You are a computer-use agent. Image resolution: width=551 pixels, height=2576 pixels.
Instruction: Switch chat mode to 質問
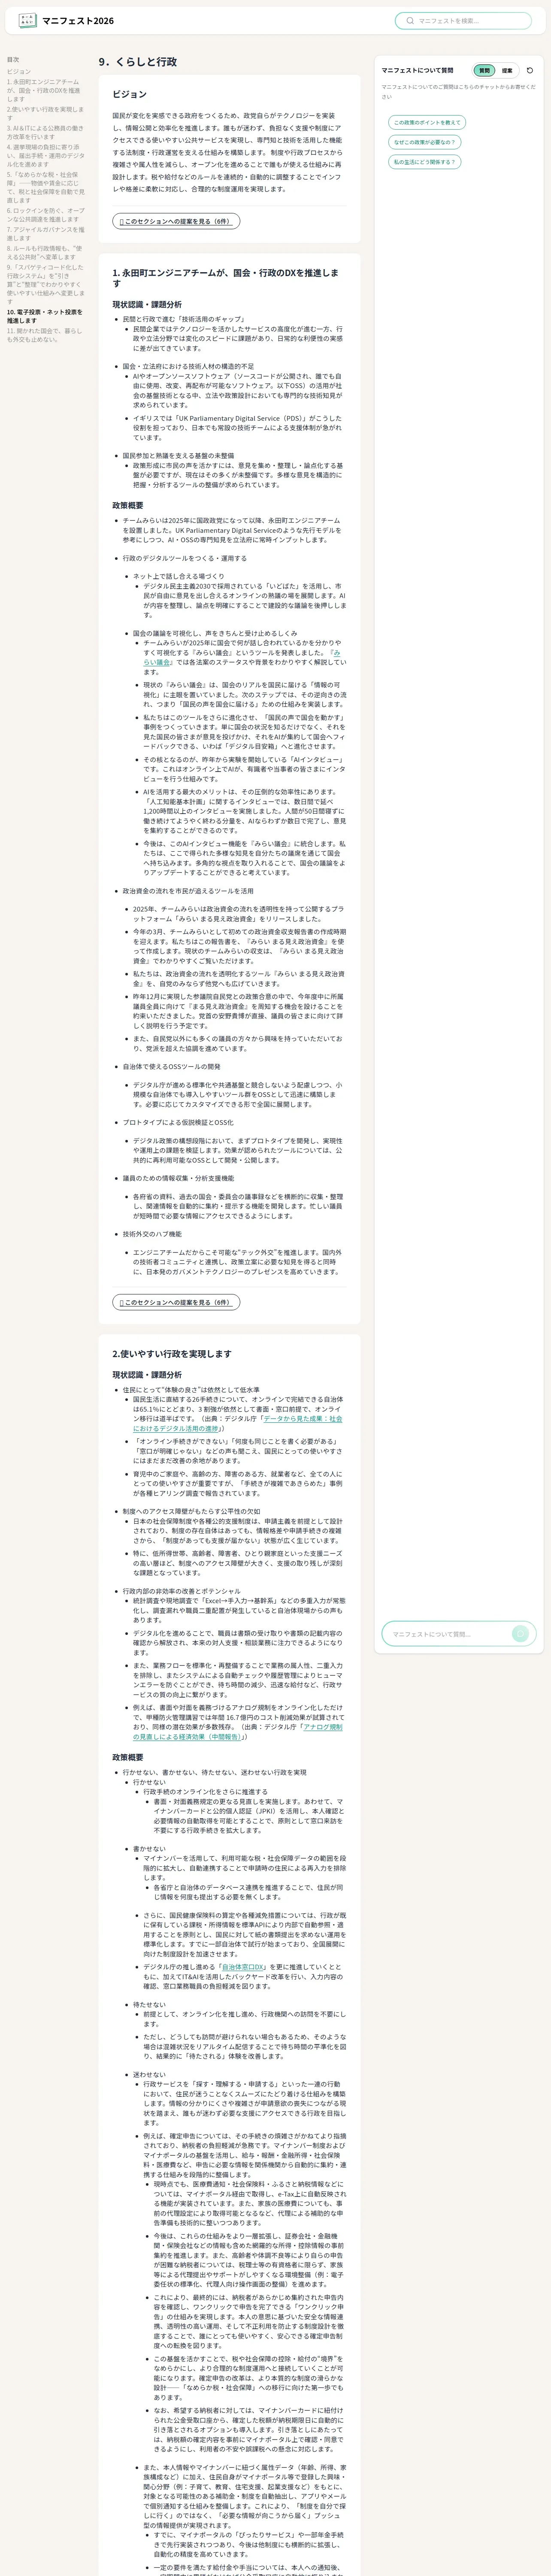click(x=484, y=70)
